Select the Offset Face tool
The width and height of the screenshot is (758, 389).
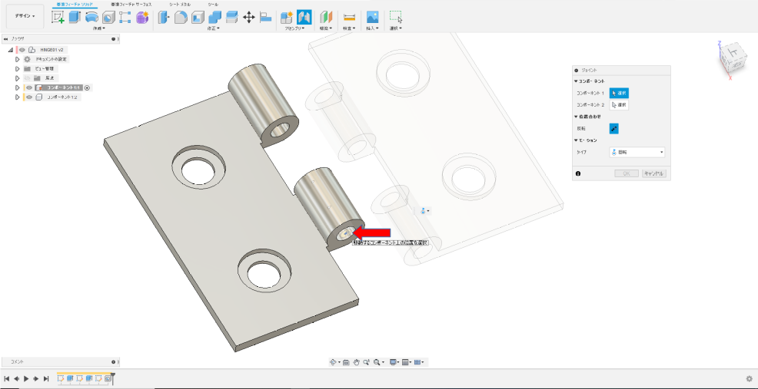[231, 18]
